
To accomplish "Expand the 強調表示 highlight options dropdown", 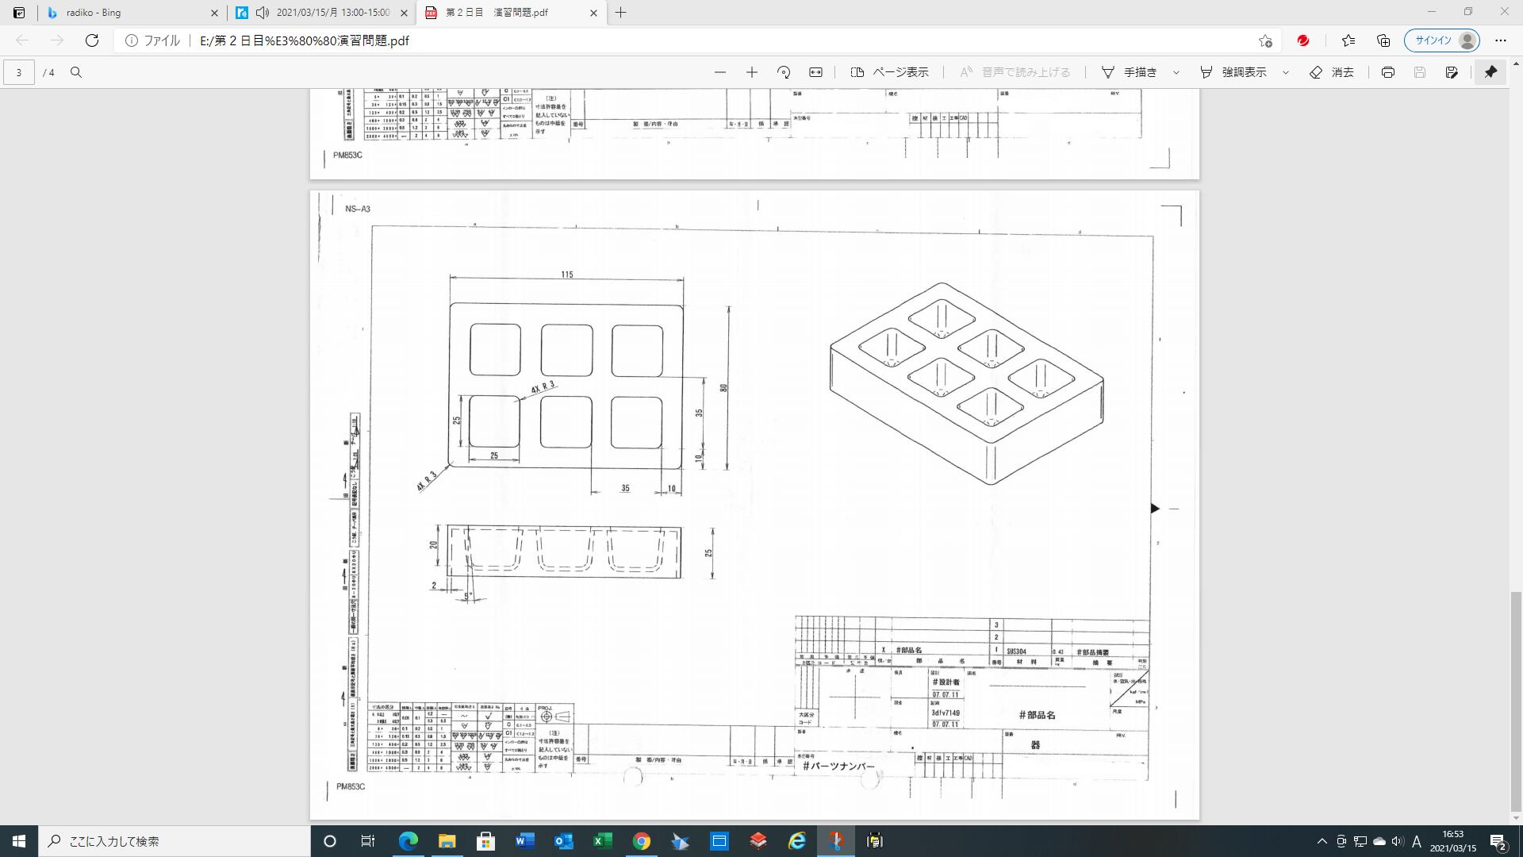I will 1286,72.
